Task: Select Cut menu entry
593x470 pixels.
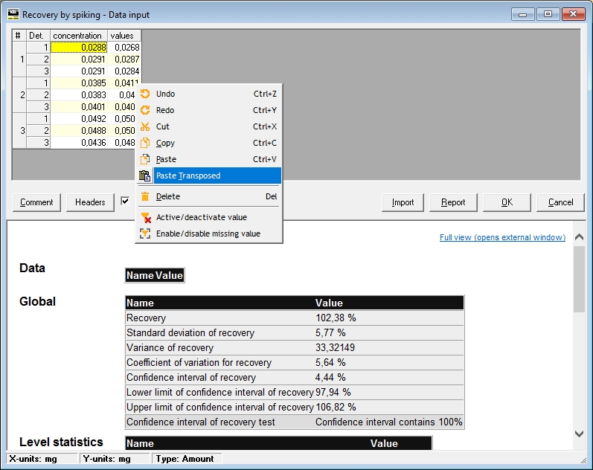Action: [209, 126]
